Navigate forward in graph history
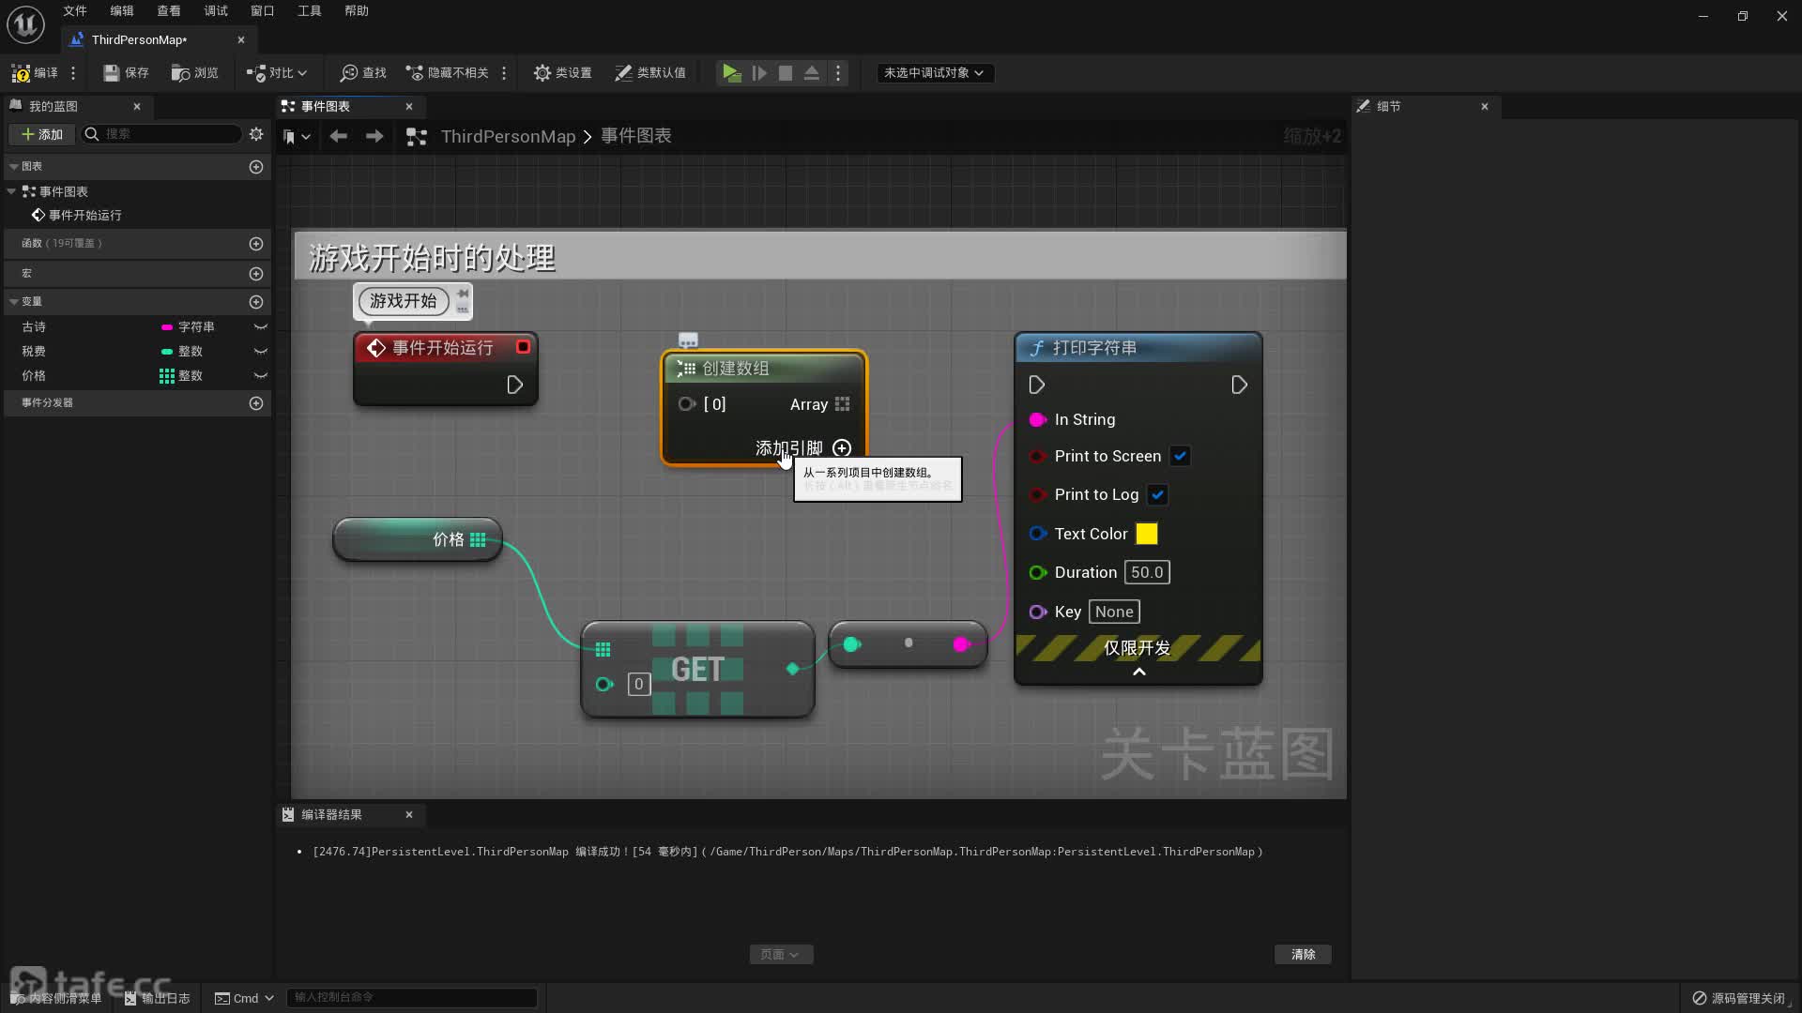This screenshot has width=1802, height=1013. (x=374, y=137)
